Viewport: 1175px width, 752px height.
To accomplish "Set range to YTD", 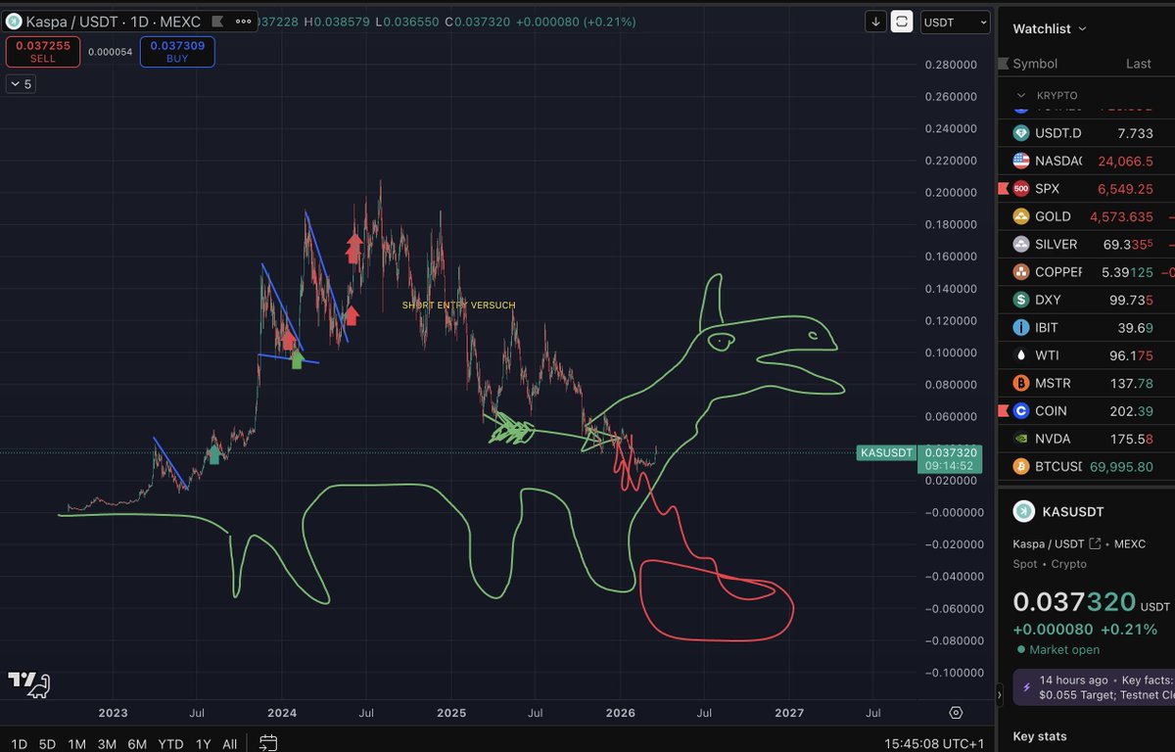I will tap(170, 743).
